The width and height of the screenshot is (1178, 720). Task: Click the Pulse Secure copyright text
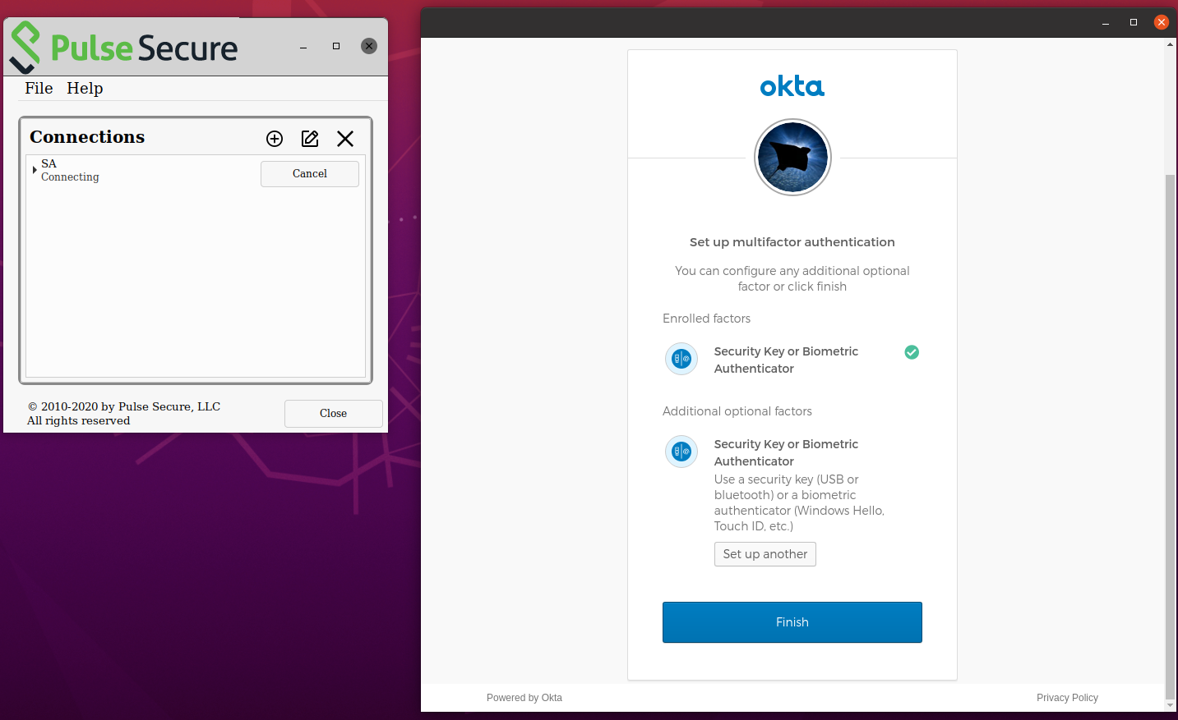[x=123, y=414]
